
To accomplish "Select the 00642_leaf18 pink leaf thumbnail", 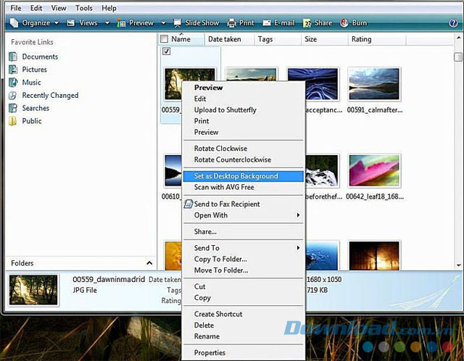I will [374, 171].
